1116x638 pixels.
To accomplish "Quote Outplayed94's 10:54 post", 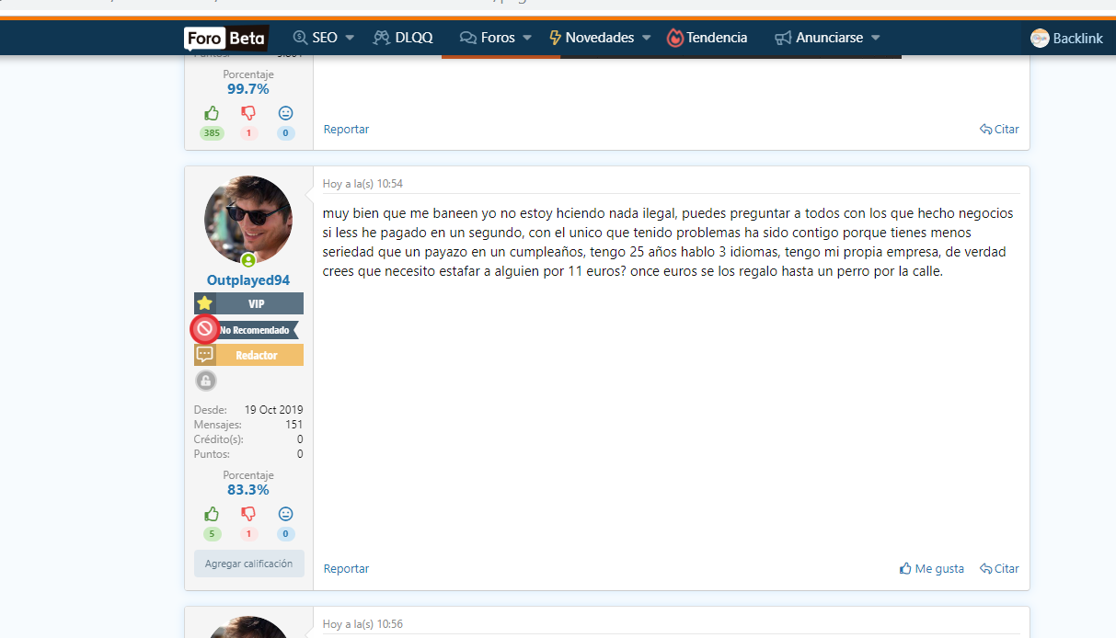I will [x=999, y=569].
